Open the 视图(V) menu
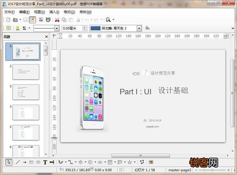The height and width of the screenshot is (175, 237). (x=39, y=12)
